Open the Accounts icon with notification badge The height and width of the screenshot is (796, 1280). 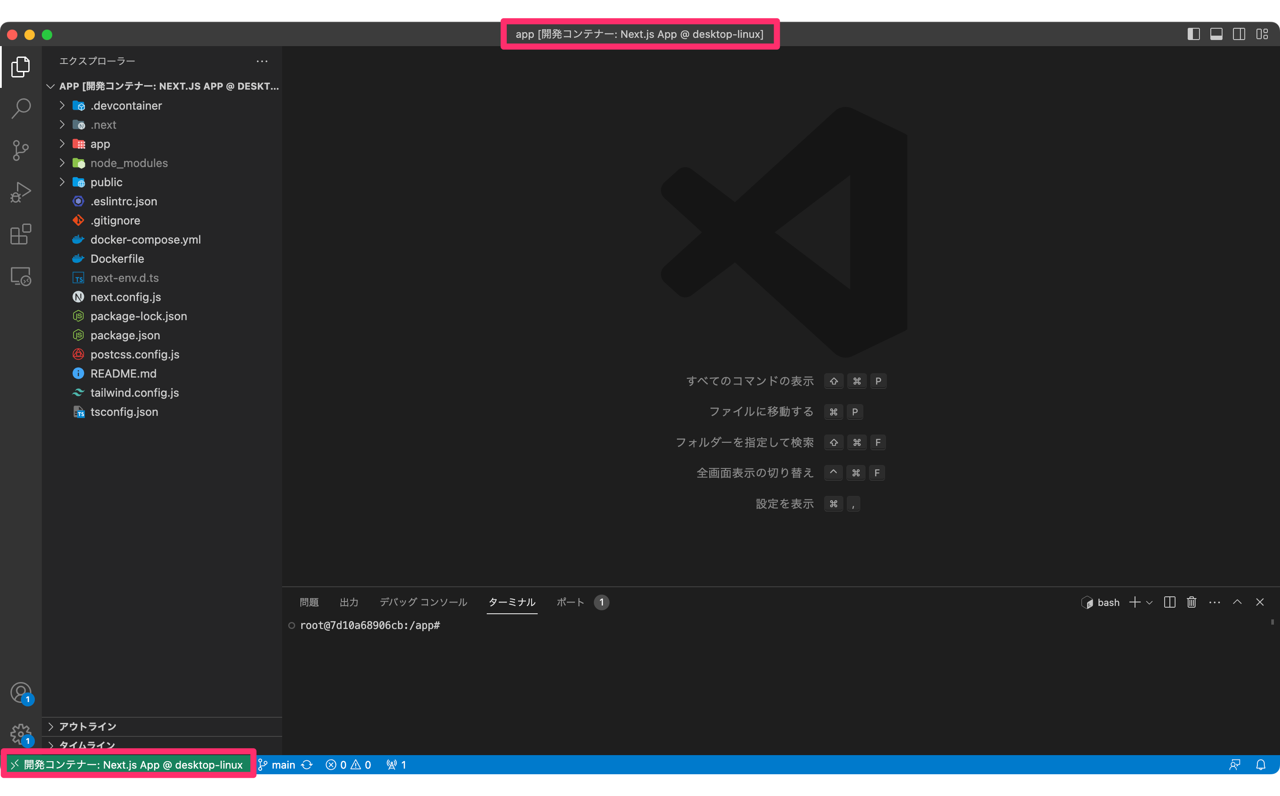[20, 692]
